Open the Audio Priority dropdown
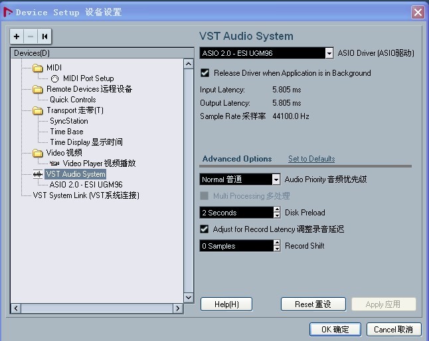 coord(276,179)
